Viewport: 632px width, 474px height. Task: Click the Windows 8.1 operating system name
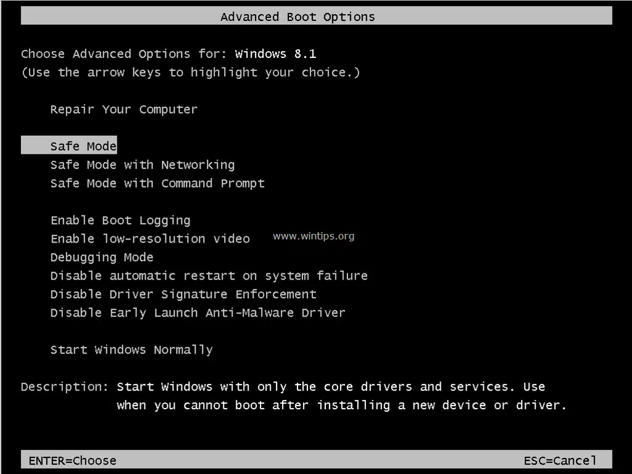point(275,54)
